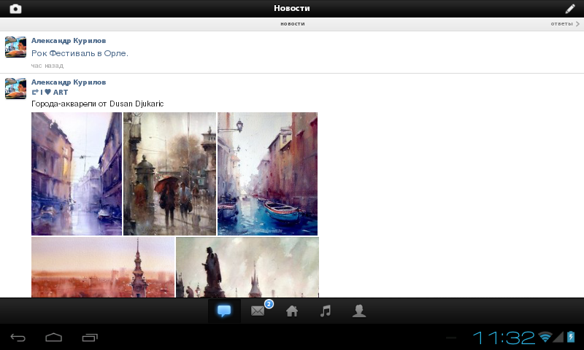Tap the Android back button
The width and height of the screenshot is (584, 350).
pos(18,338)
